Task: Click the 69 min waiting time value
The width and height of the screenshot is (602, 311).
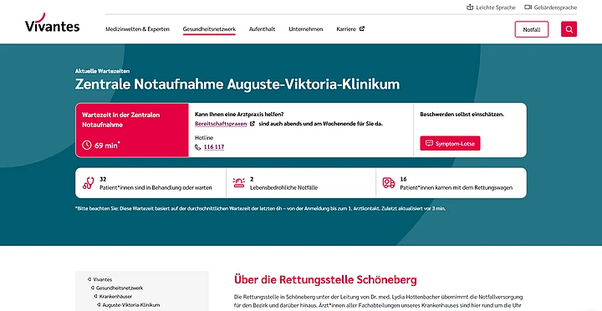Action: click(108, 145)
